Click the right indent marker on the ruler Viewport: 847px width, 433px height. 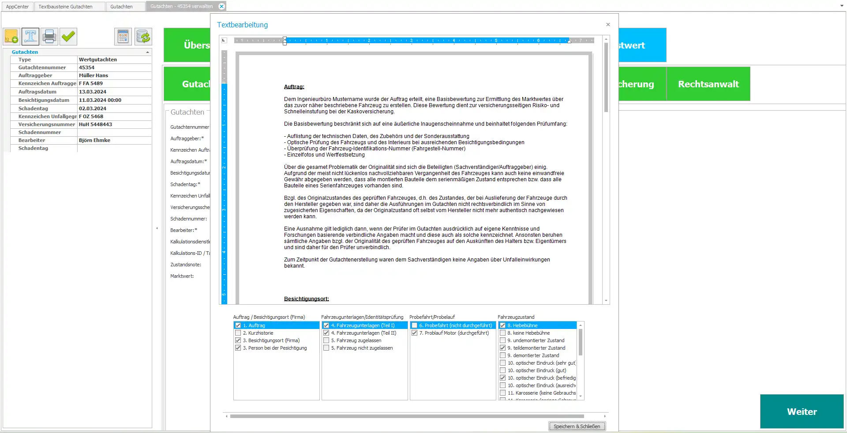tap(570, 41)
